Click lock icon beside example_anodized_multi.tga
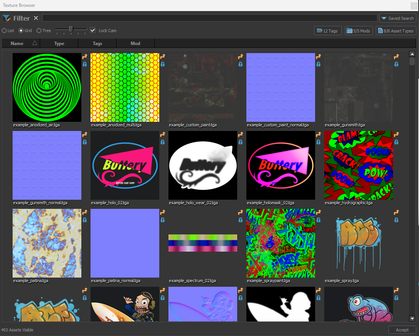This screenshot has width=419, height=336. point(163,64)
